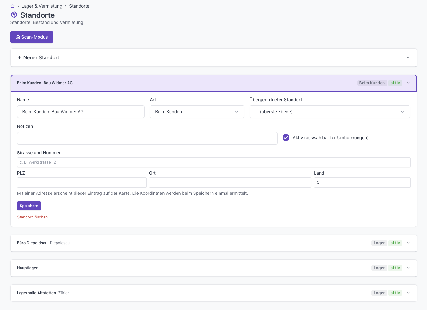Collapse the Beim Kunden: Bau Widmer AG panel
Image resolution: width=427 pixels, height=310 pixels.
coord(214,83)
